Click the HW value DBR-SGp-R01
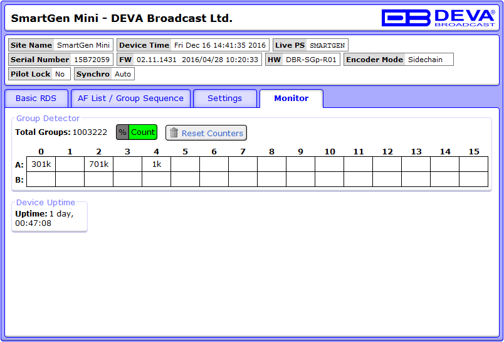The image size is (504, 342). 311,60
